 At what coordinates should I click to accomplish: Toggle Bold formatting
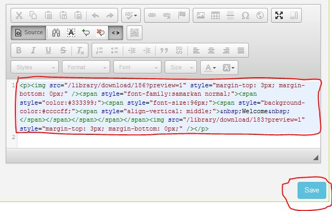pos(19,50)
